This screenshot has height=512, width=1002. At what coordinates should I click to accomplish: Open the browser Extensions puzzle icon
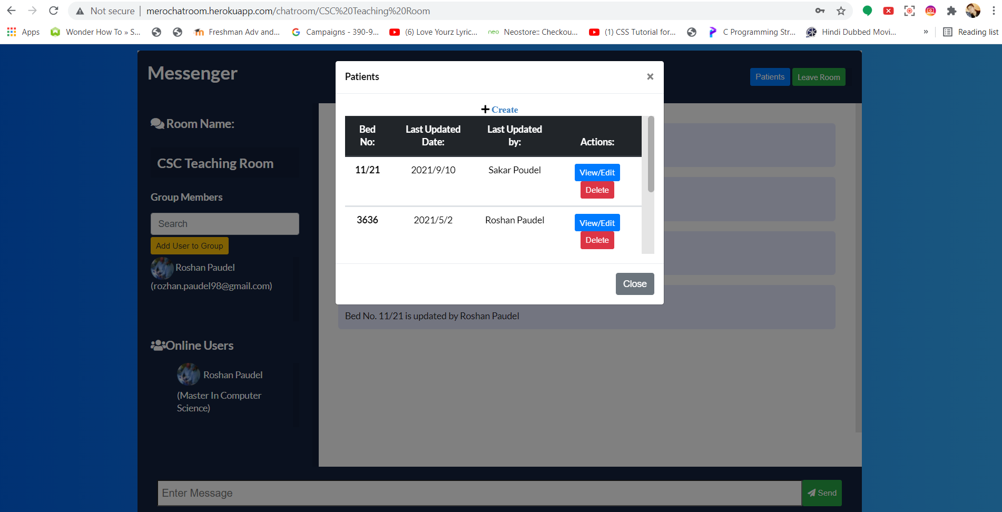coord(951,11)
